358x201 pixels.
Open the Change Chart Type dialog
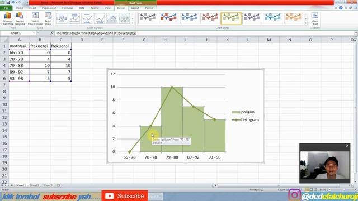click(7, 18)
